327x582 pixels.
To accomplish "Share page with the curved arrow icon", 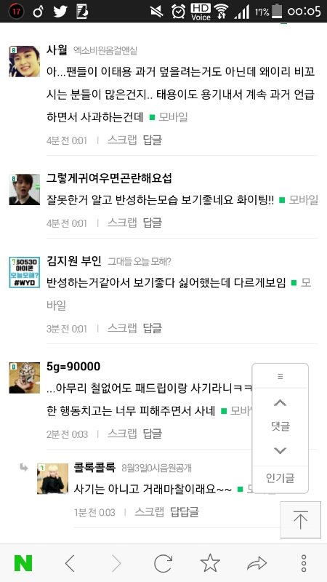I will click(x=257, y=563).
